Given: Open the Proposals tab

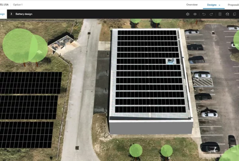Looking at the screenshot, I should click(233, 4).
